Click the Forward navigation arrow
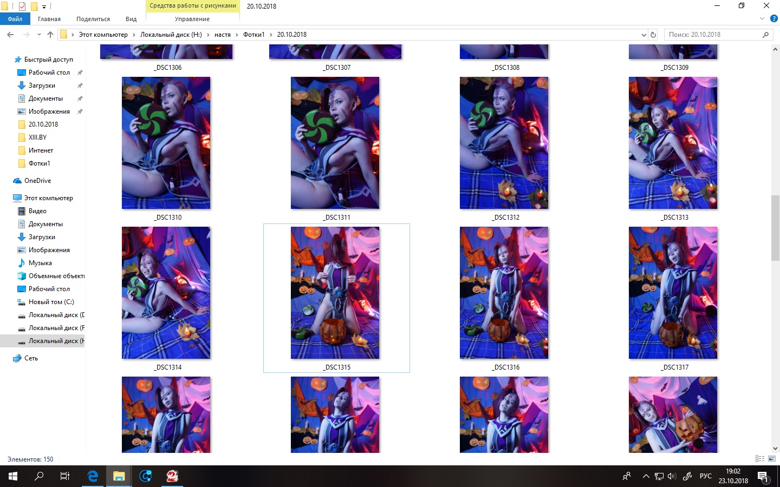780x487 pixels. coord(26,35)
